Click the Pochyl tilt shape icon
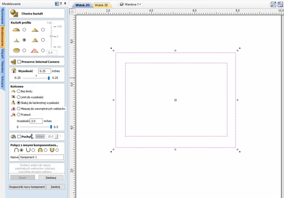This screenshot has width=284, height=198. pyautogui.click(x=14, y=137)
